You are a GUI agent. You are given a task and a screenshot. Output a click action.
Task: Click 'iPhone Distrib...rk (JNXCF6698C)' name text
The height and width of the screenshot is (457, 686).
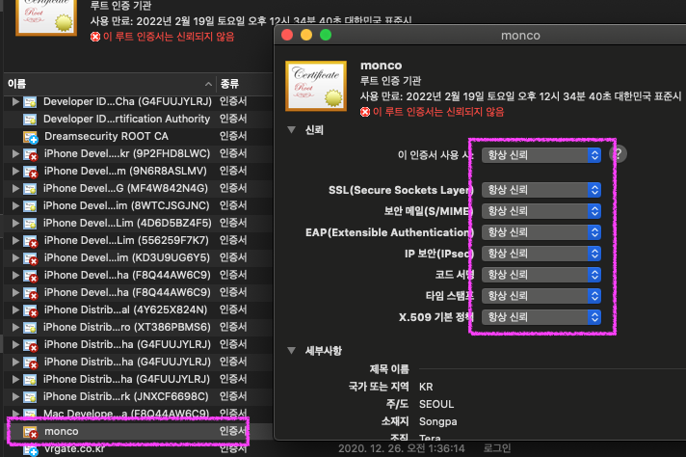126,396
